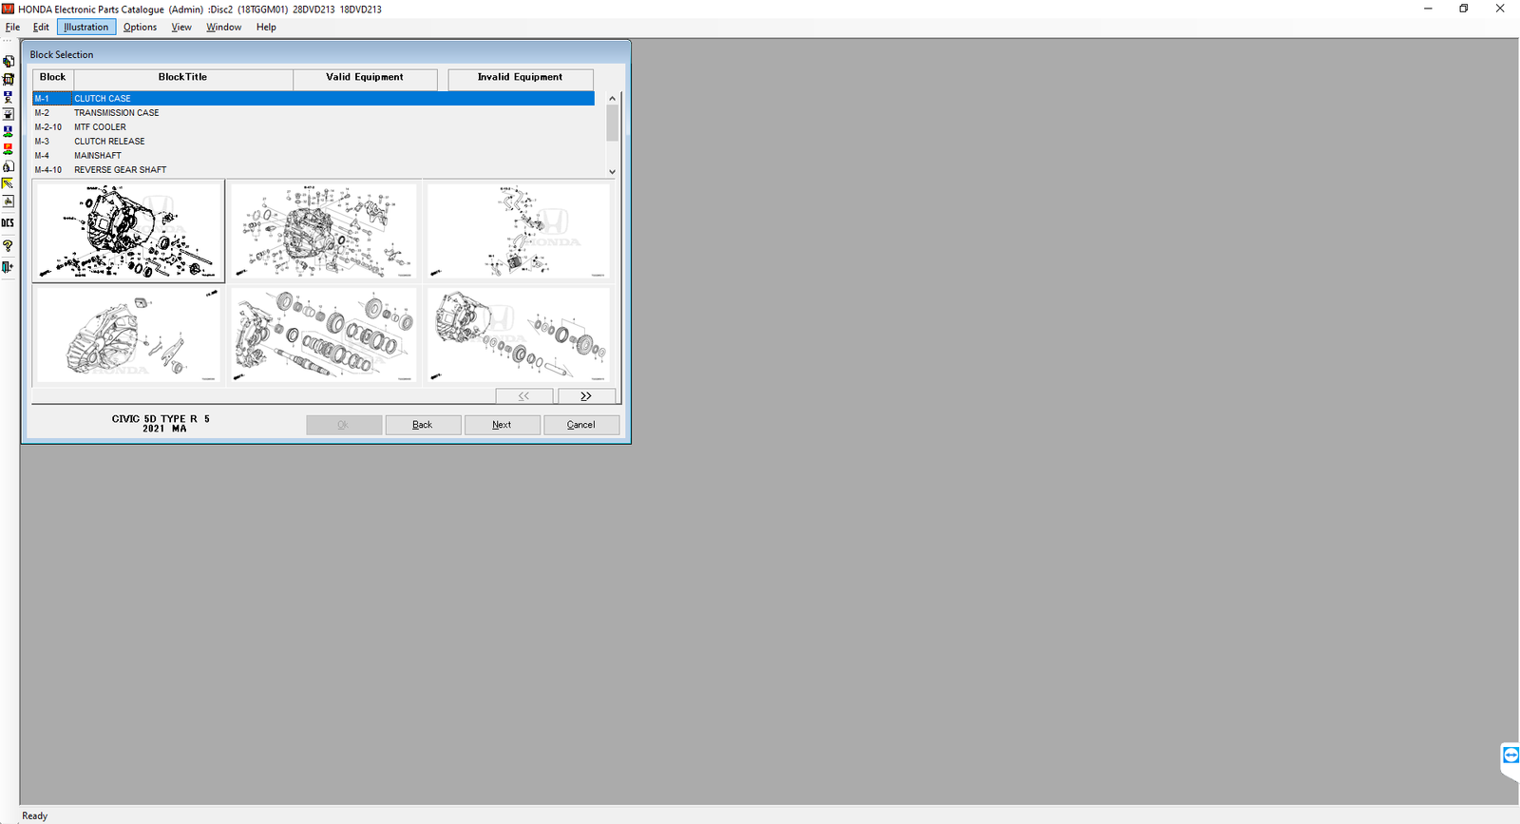The image size is (1520, 824).
Task: Click the mainshaft gears illustration thumbnail
Action: pos(323,335)
